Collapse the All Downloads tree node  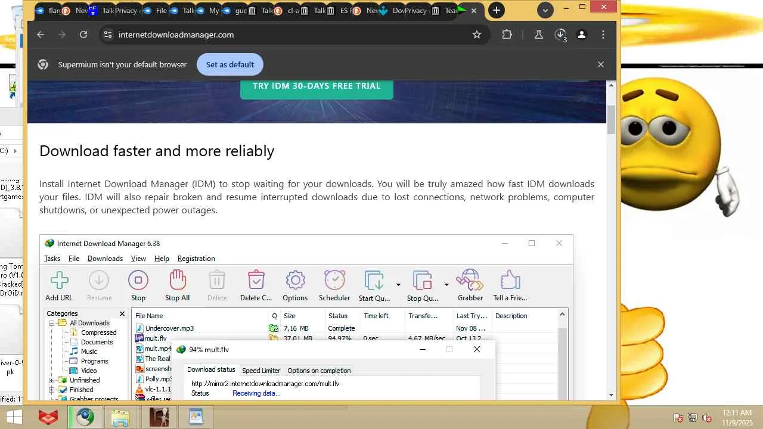pos(51,323)
